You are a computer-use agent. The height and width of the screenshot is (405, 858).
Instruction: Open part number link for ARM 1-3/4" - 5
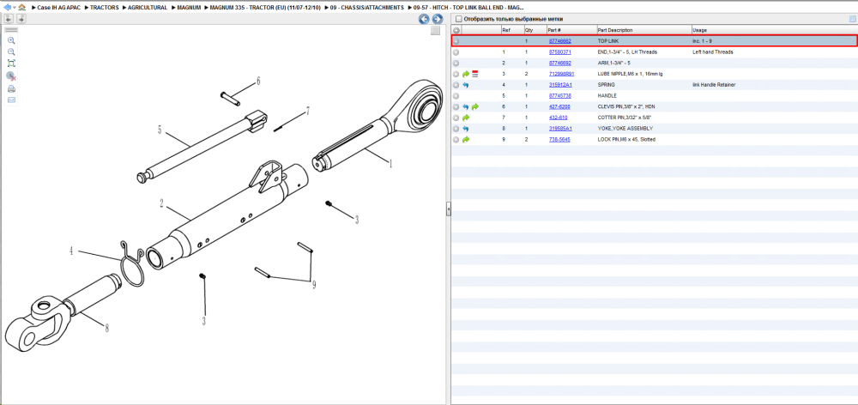point(559,63)
